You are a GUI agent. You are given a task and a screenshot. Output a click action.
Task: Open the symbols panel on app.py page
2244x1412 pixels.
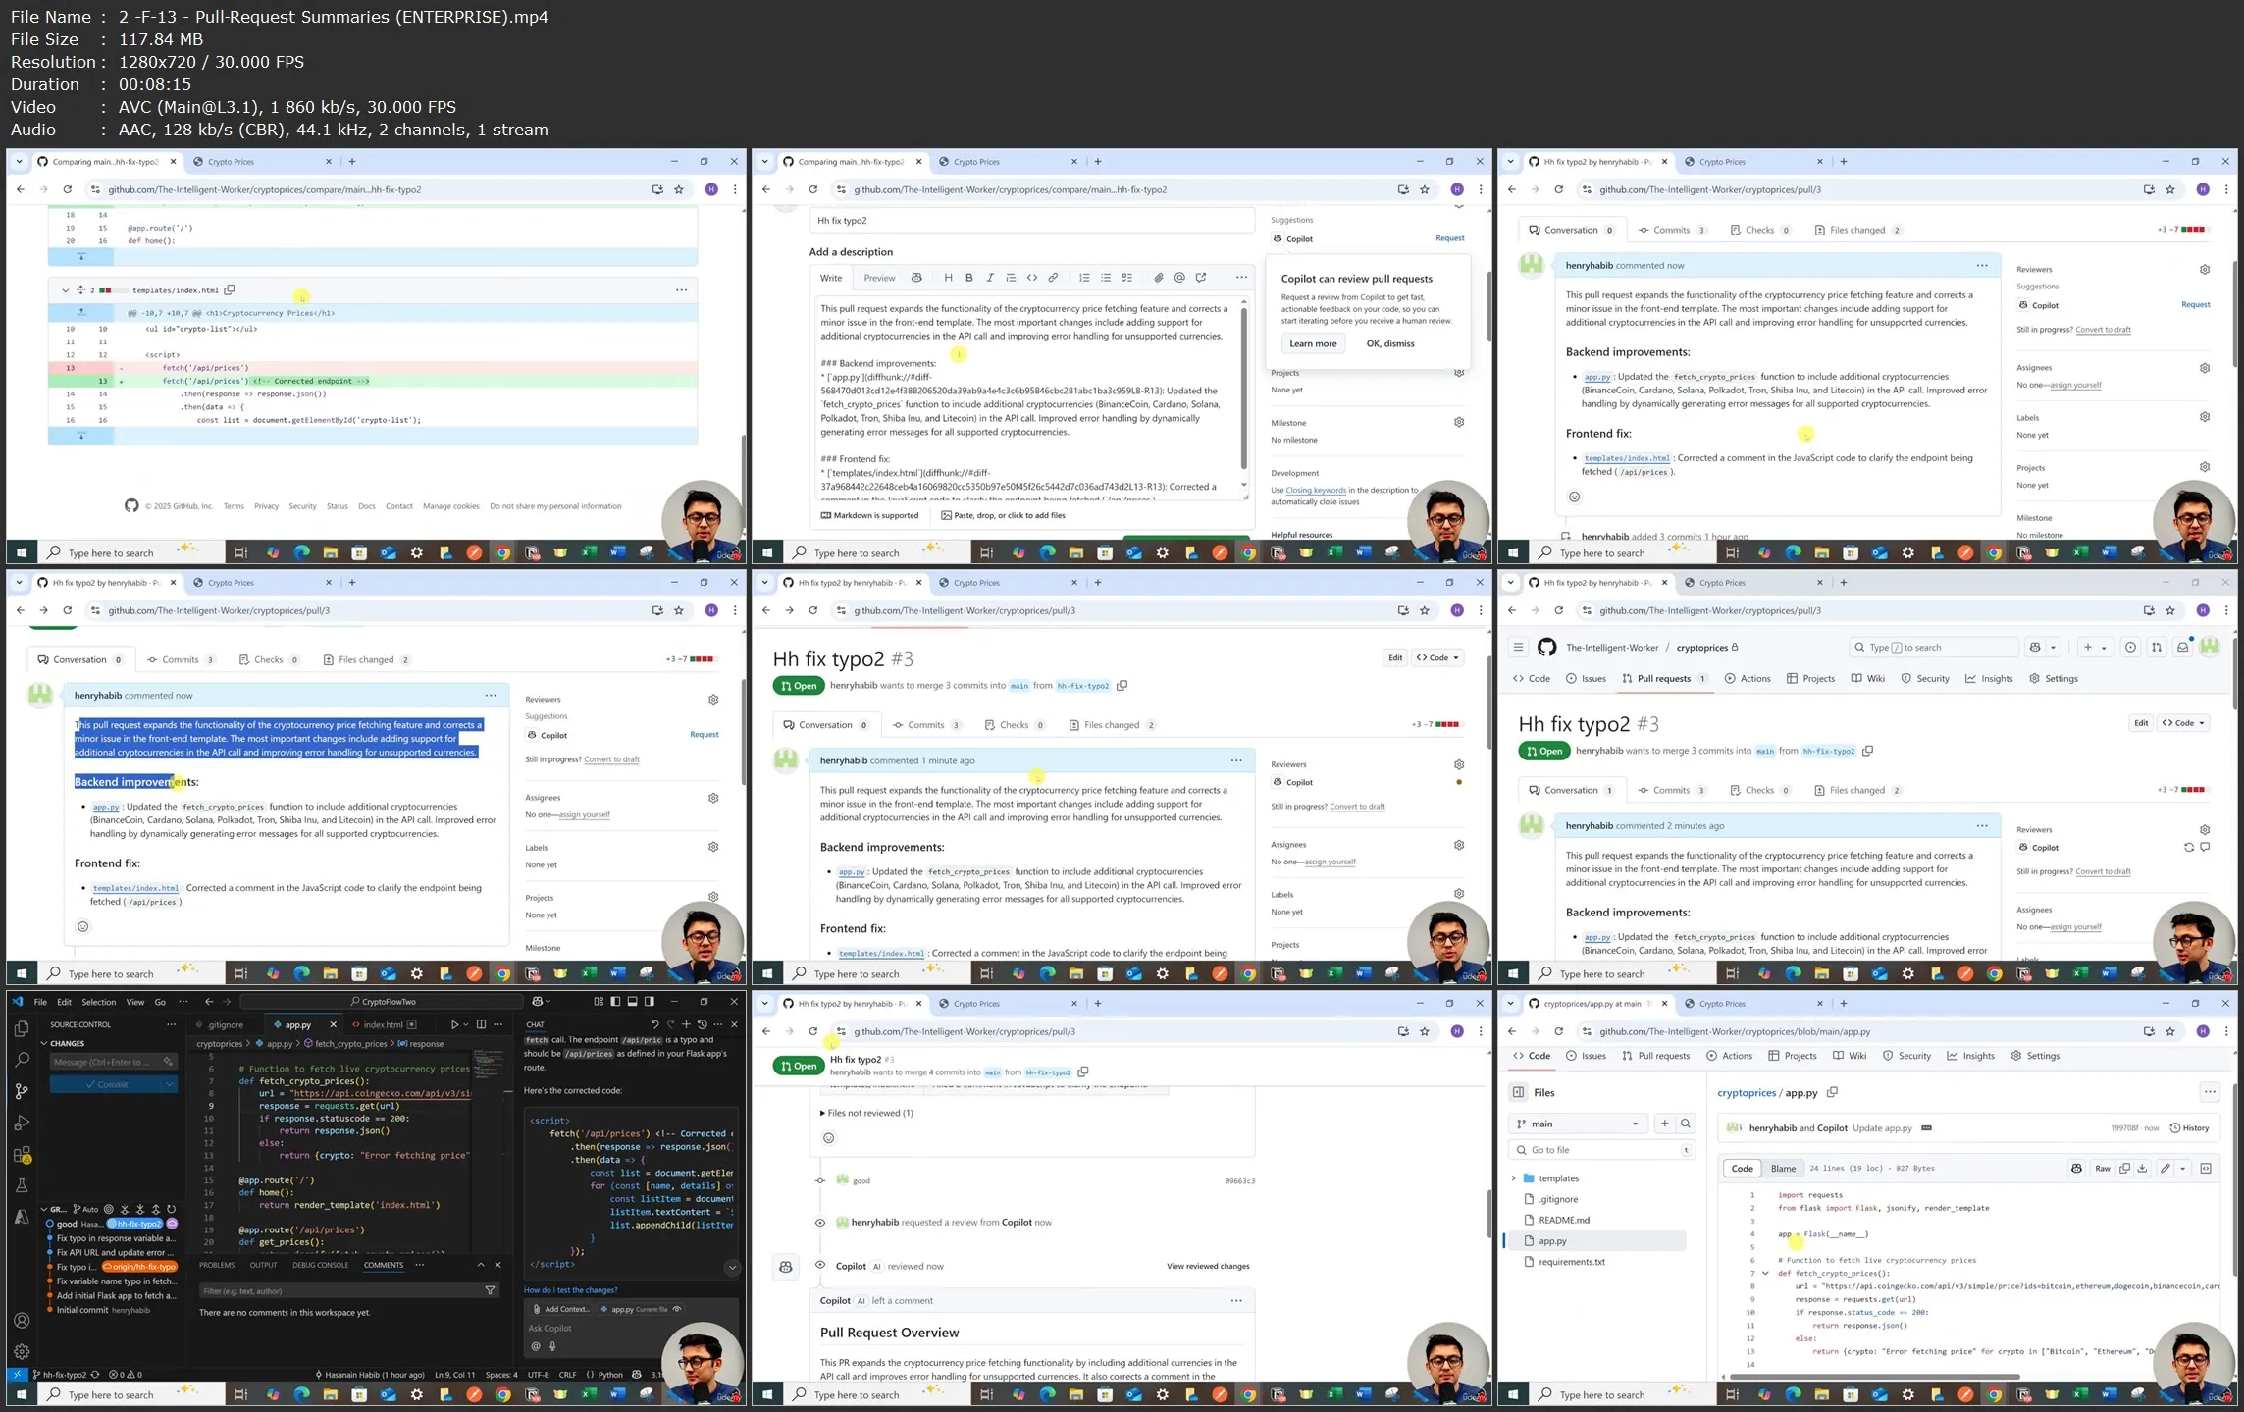pos(2206,1169)
